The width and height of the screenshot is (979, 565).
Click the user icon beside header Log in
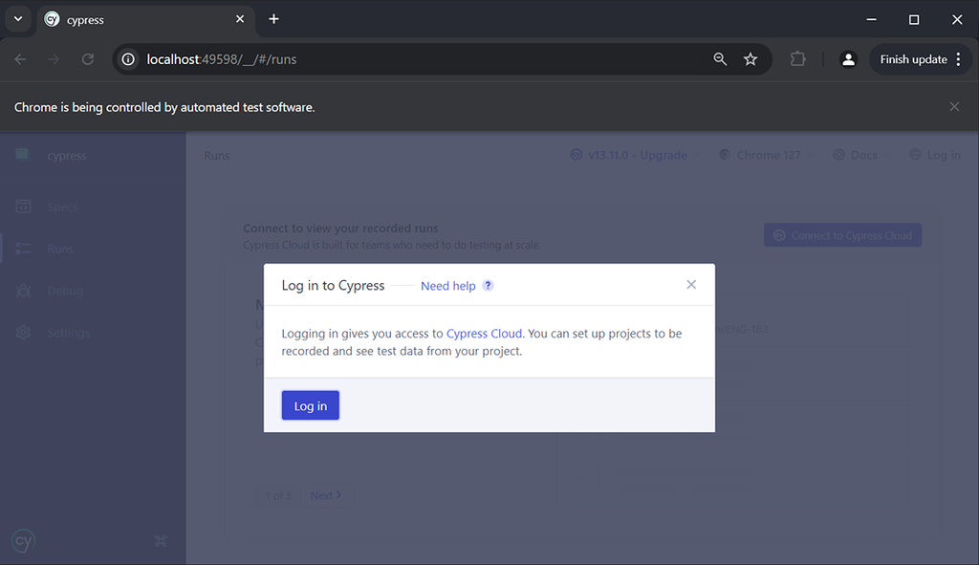915,154
